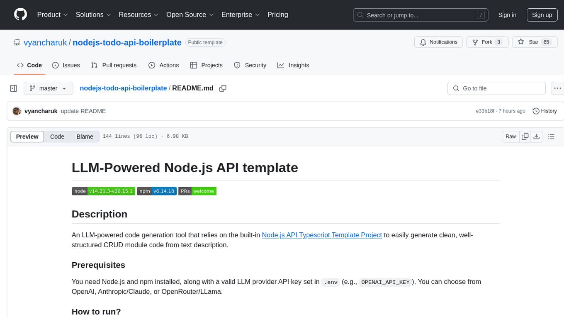Click the PRs welcome badge
The width and height of the screenshot is (564, 317).
point(197,191)
